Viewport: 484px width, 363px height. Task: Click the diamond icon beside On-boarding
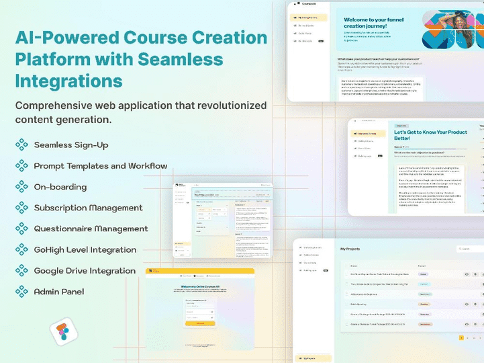point(21,187)
